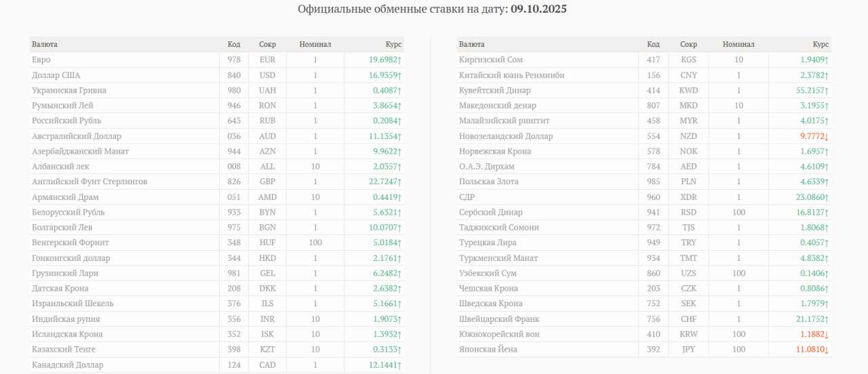The image size is (868, 374).
Task: Click the СДР currency name
Action: [x=467, y=197]
